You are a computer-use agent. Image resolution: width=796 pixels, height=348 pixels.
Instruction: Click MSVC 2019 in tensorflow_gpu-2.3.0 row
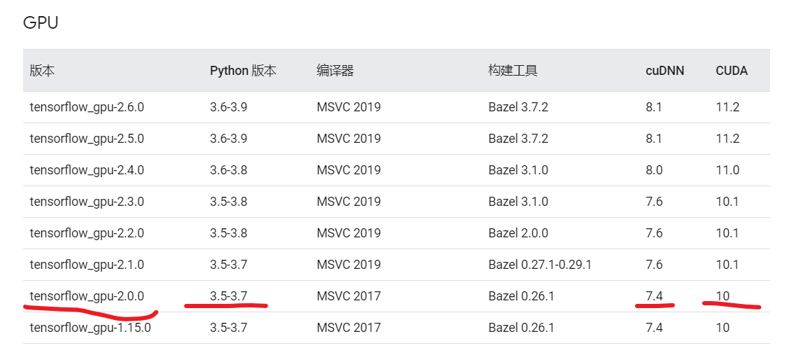(x=349, y=202)
